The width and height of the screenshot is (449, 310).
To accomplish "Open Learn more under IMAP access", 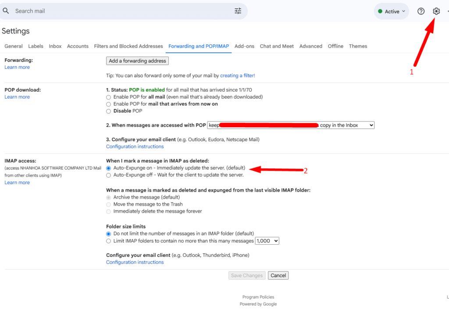I will pyautogui.click(x=17, y=182).
